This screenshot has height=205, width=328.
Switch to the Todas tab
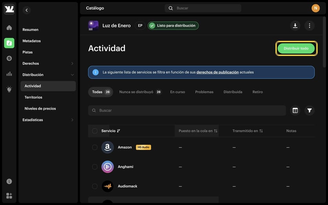pos(101,92)
